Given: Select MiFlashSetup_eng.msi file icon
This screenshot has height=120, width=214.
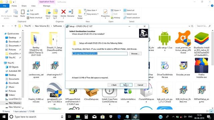Looking at the screenshot, I should (201, 90).
